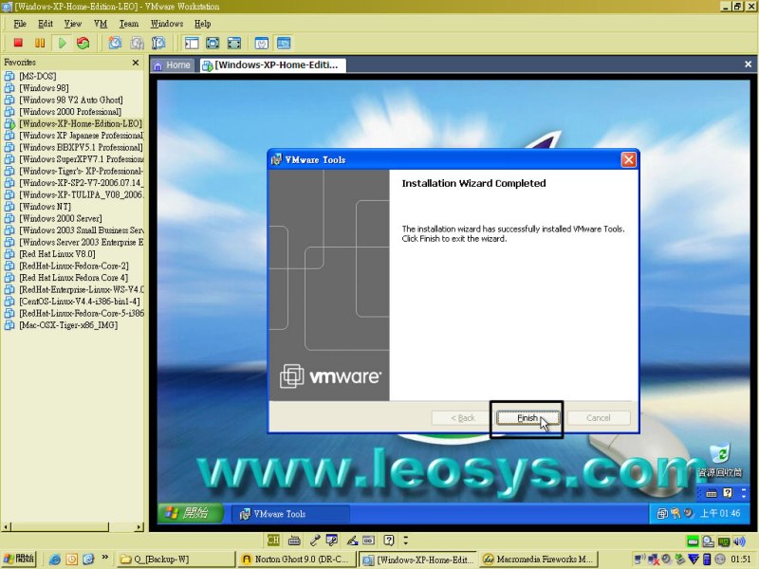759x569 pixels.
Task: Select [Red Hat Linux Fedora Core 4] favorite
Action: 74,278
